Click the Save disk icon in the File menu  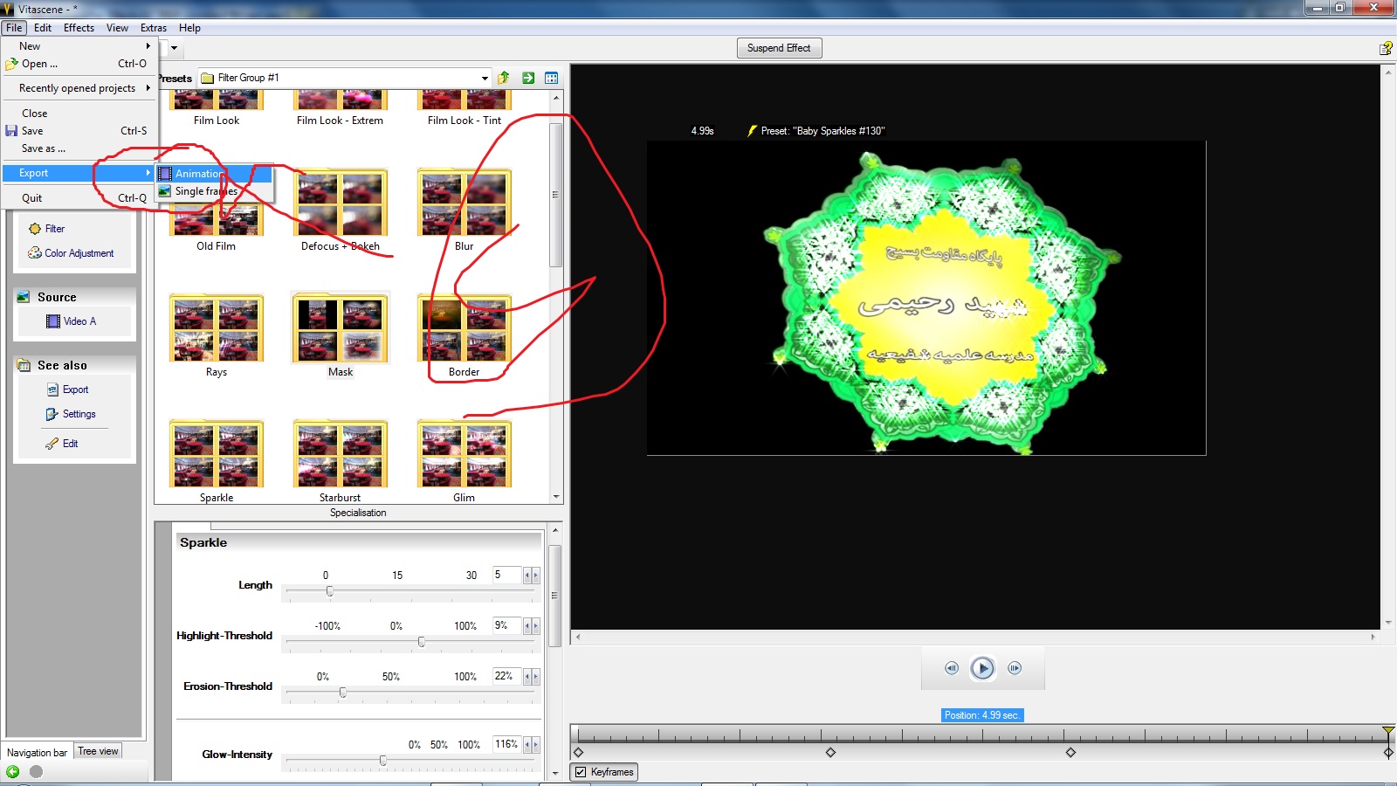[x=11, y=131]
